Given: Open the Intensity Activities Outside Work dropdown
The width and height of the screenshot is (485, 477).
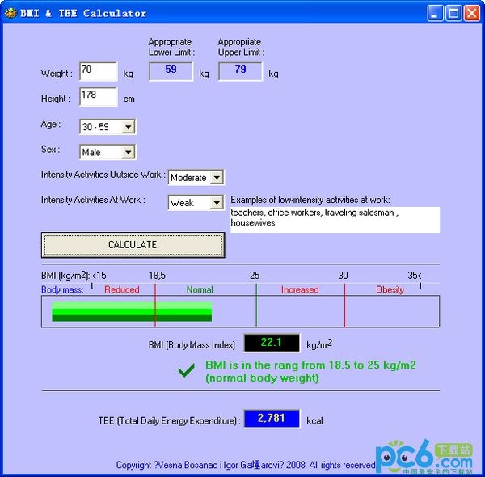Looking at the screenshot, I should [x=196, y=177].
